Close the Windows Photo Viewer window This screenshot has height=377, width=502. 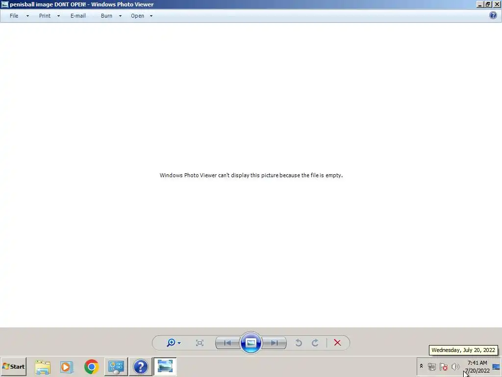click(x=497, y=4)
